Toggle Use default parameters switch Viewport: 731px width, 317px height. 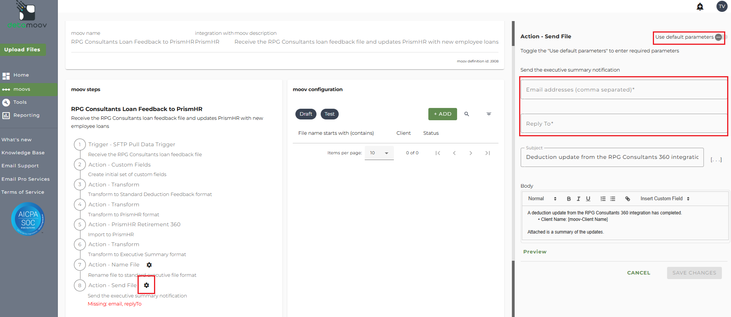720,37
